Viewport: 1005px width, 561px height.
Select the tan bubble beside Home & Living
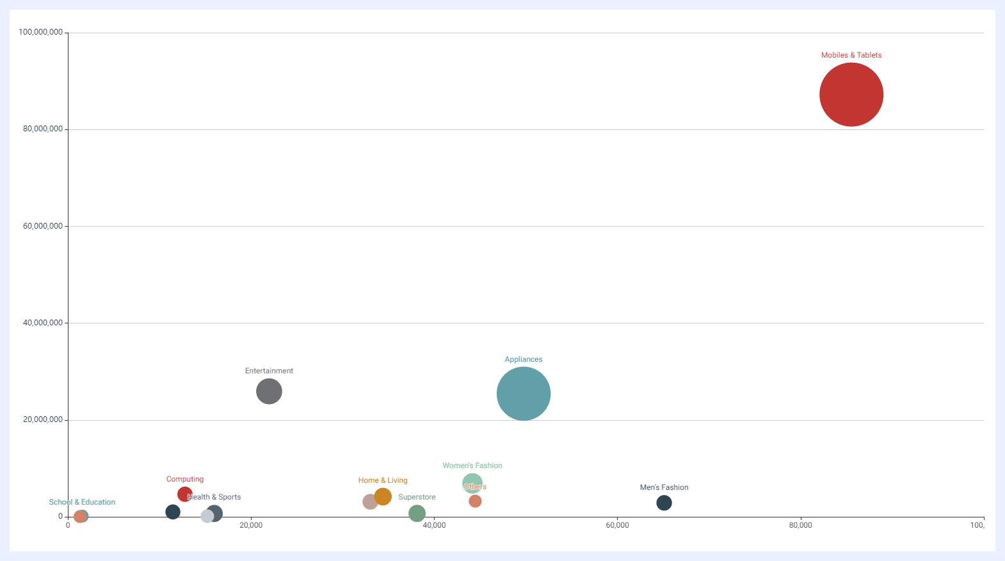pyautogui.click(x=370, y=501)
